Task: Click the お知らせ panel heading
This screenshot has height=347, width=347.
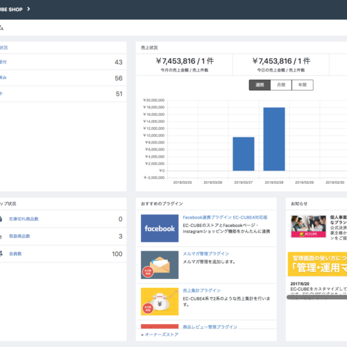Action: click(299, 203)
